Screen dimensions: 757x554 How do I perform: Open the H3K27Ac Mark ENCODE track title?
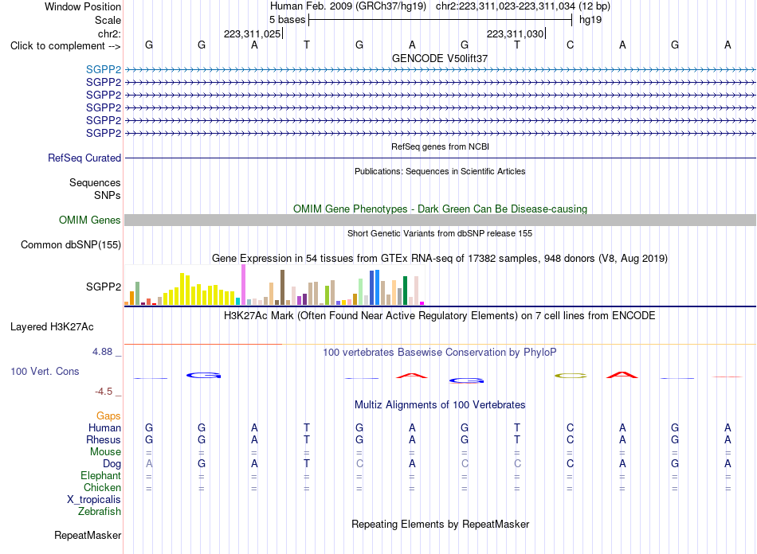(440, 316)
